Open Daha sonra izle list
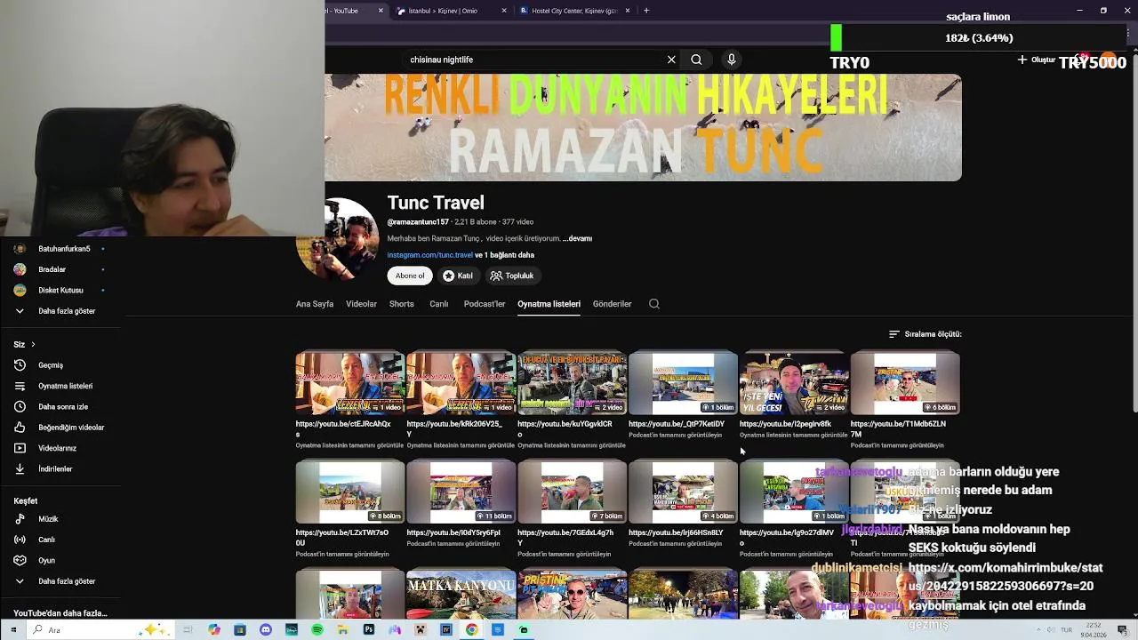This screenshot has width=1138, height=640. 62,406
